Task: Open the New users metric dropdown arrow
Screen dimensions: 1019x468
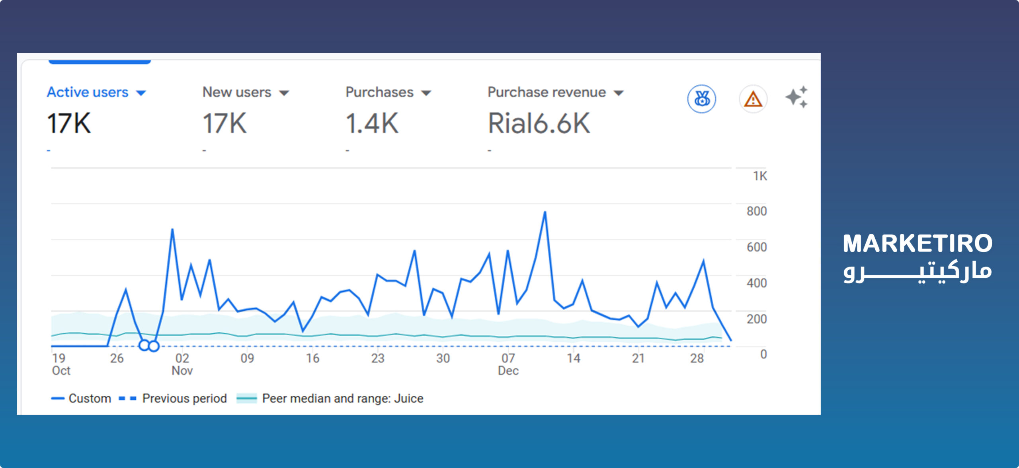Action: pos(284,93)
